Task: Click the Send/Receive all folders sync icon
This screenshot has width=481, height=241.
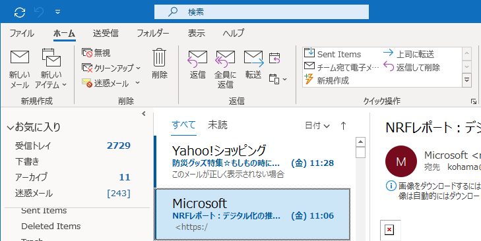Action: (x=20, y=13)
